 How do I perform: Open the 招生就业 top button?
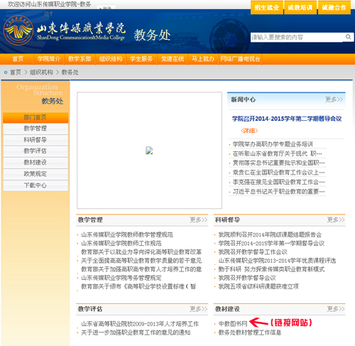pyautogui.click(x=267, y=8)
